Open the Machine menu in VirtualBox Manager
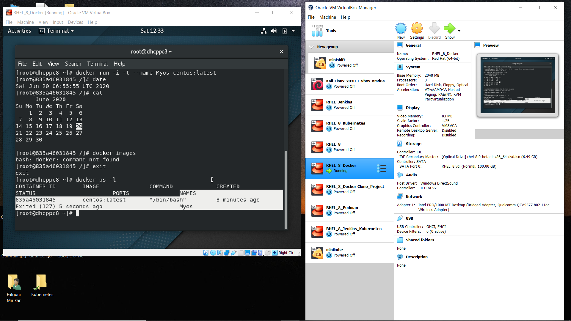 327,17
